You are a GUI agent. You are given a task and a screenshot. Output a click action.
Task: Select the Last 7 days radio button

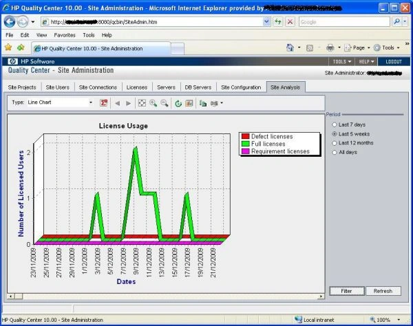[x=335, y=124]
